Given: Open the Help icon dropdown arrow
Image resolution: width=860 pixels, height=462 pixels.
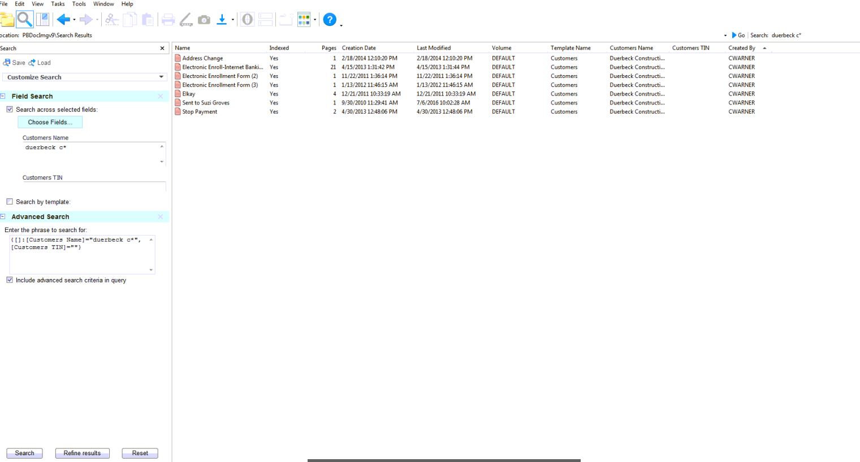Looking at the screenshot, I should point(341,24).
